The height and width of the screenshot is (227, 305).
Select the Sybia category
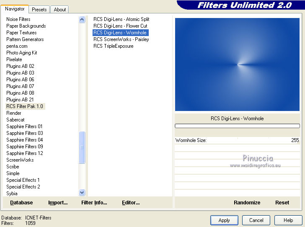point(12,193)
